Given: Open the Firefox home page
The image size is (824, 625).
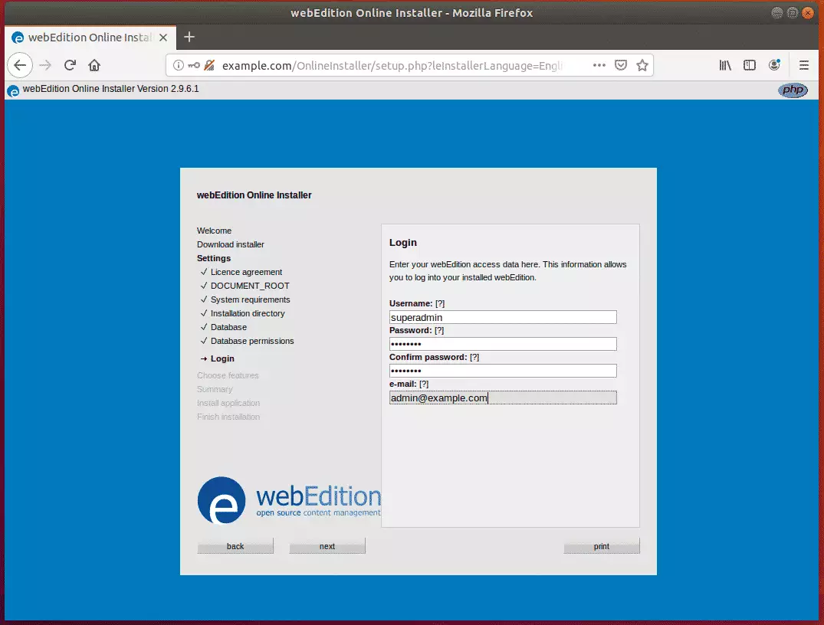Looking at the screenshot, I should 94,65.
